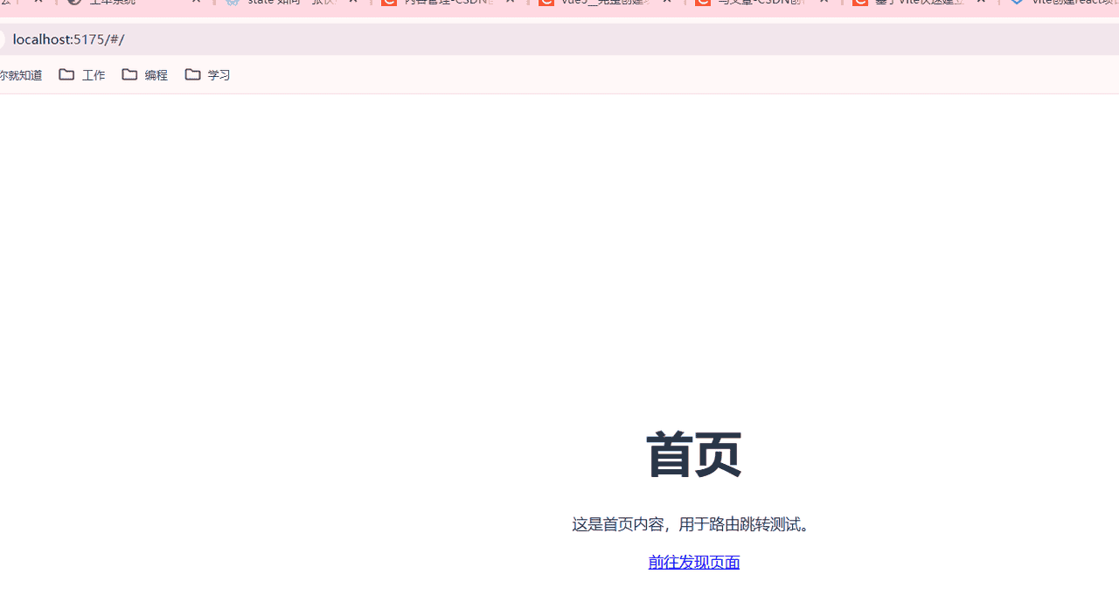
Task: Click the 知乎 favicon on the state tab
Action: tap(233, 3)
